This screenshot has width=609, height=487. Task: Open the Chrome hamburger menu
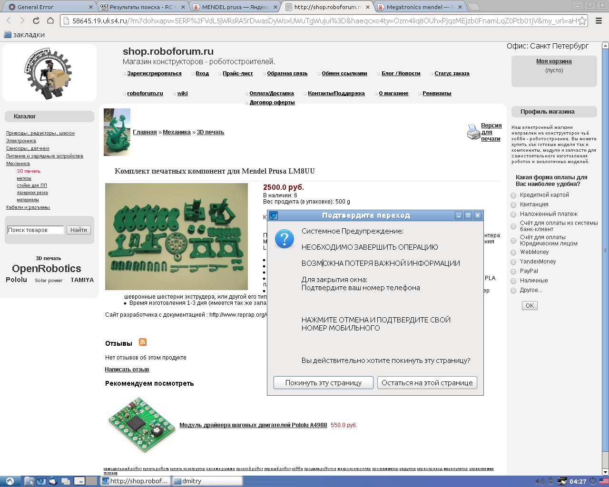(x=599, y=20)
